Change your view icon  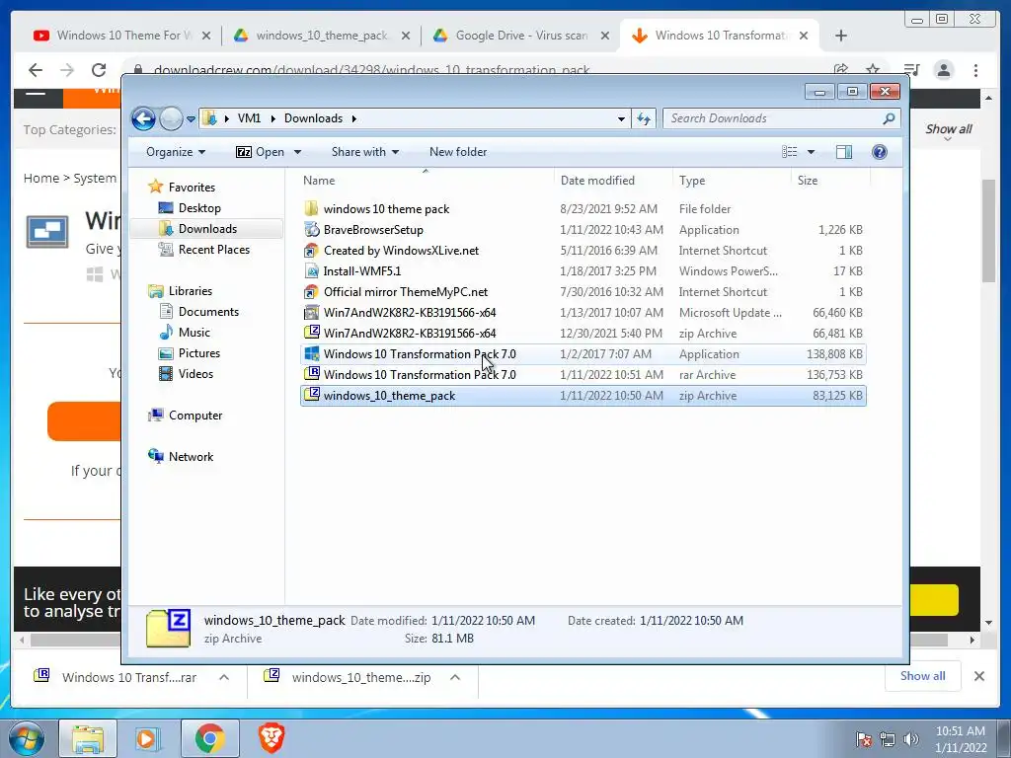coord(789,152)
